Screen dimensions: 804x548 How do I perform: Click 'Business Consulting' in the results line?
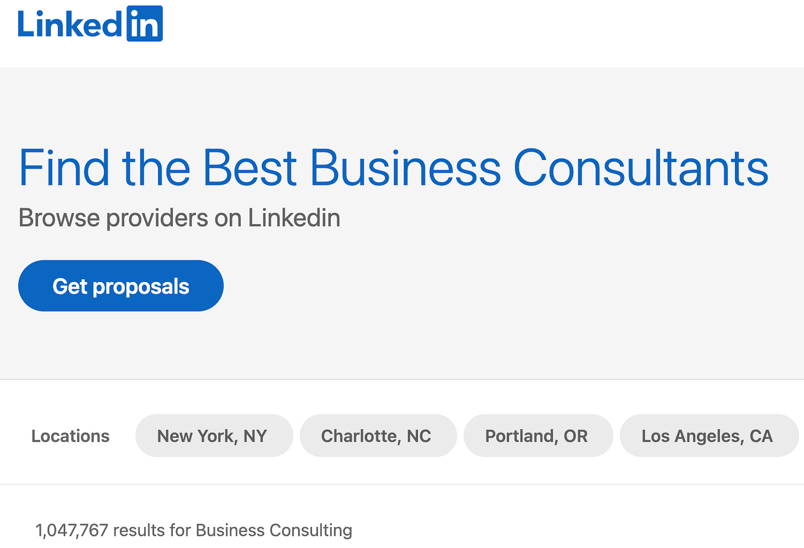[274, 530]
